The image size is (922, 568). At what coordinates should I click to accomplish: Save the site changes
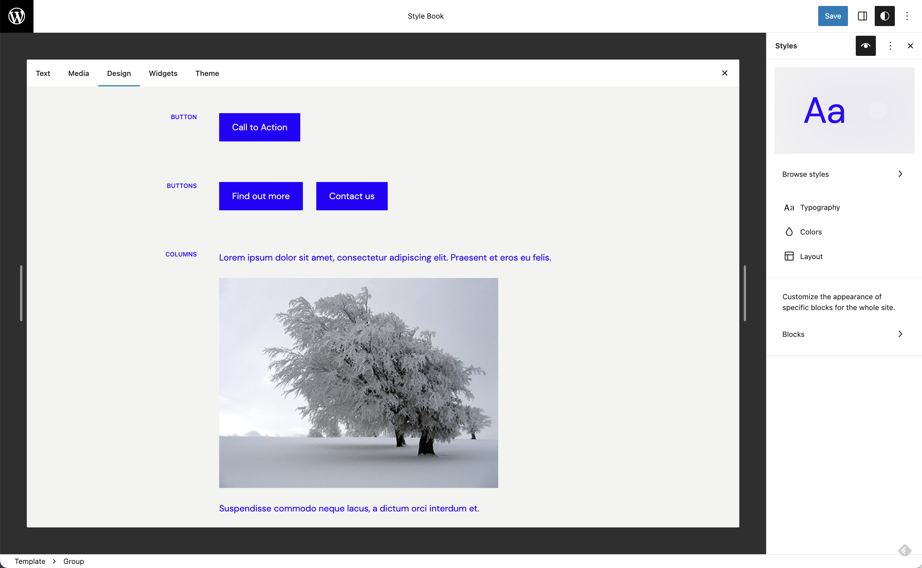click(833, 16)
